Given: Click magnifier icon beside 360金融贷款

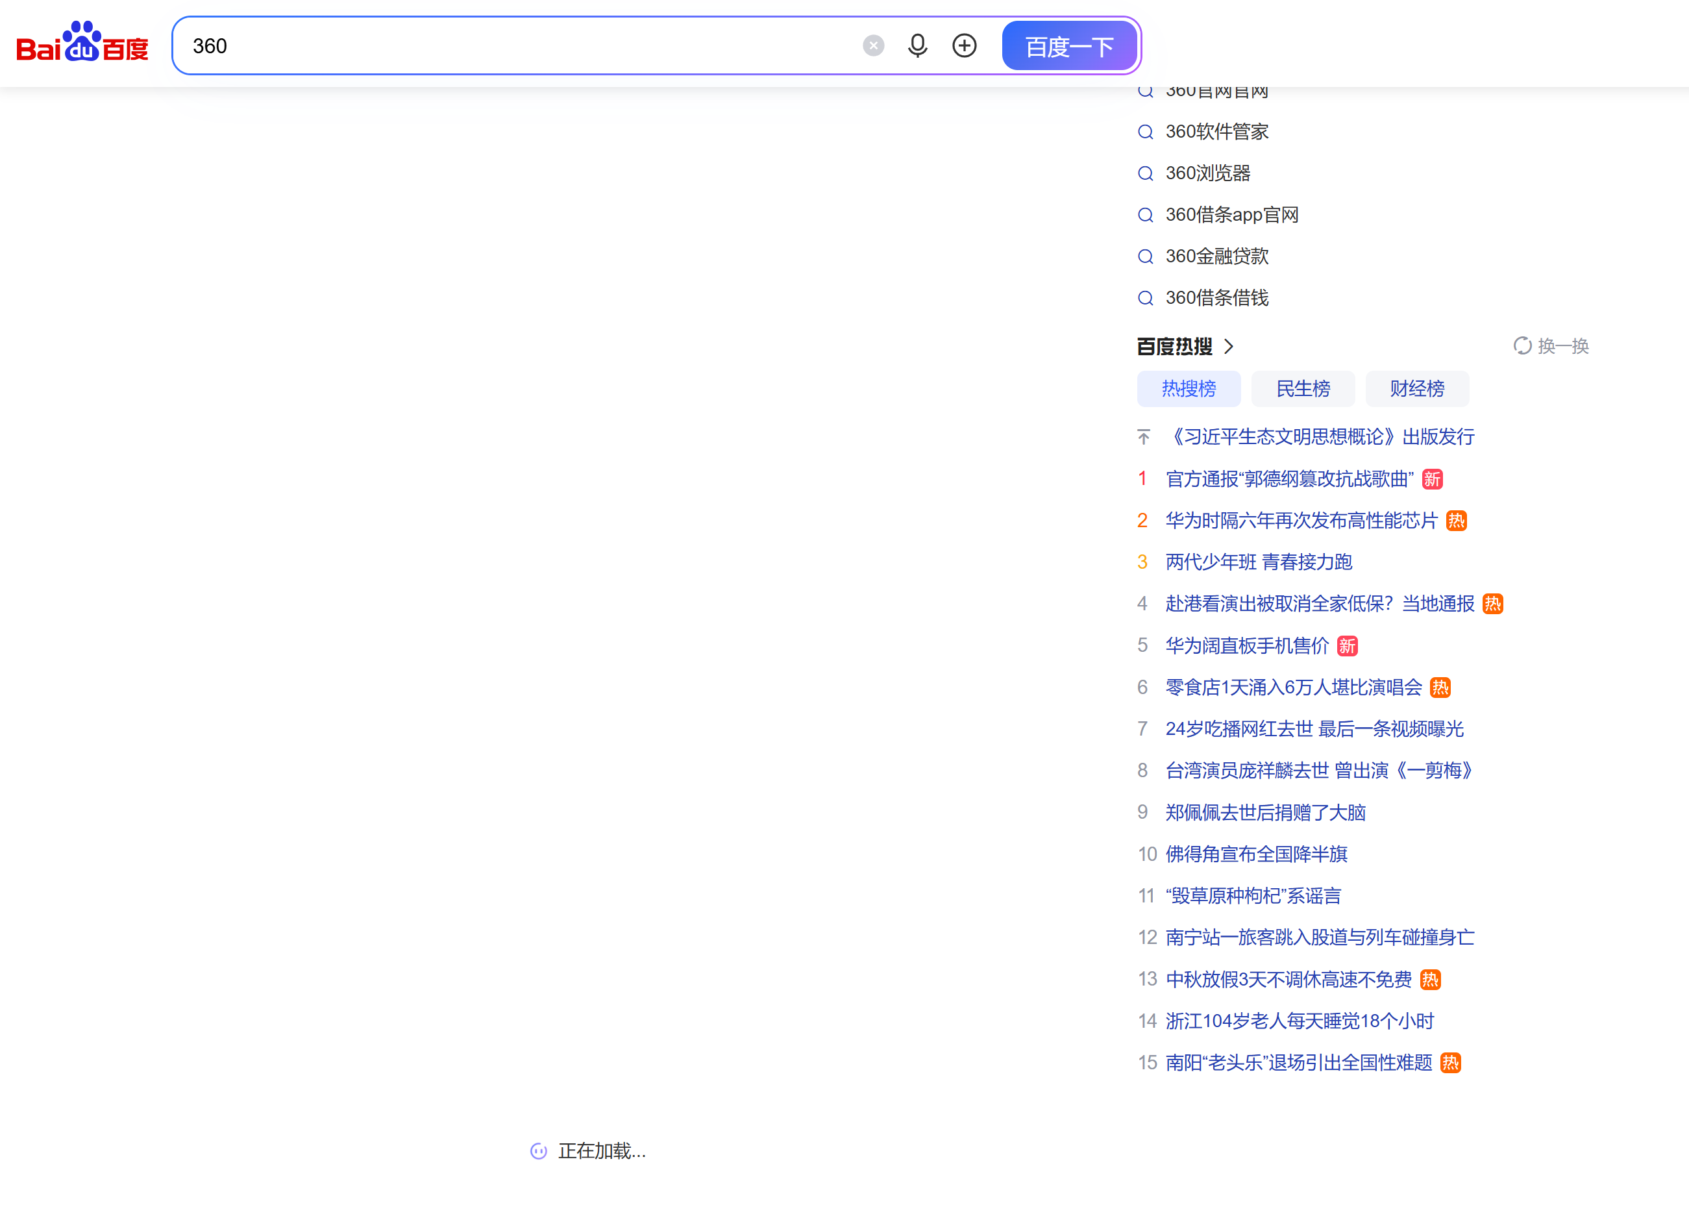Looking at the screenshot, I should pos(1145,256).
